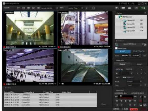Click the zoom level bar between W and T
Image resolution: width=148 pixels, height=111 pixels.
(x=124, y=73)
